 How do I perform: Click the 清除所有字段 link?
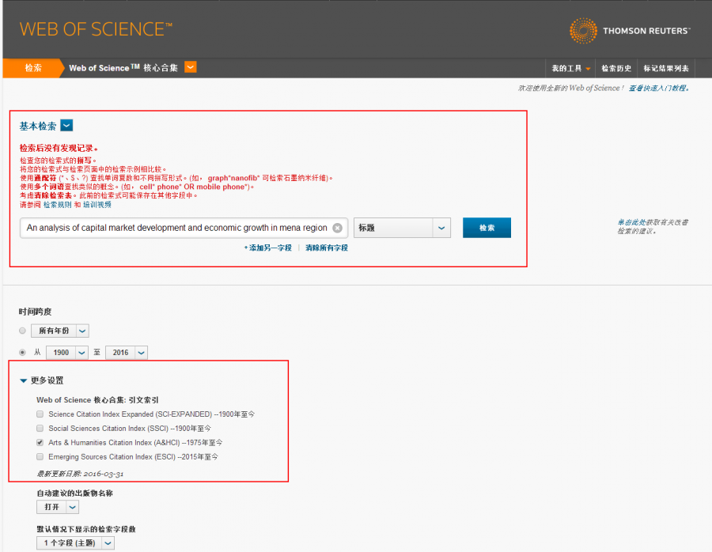point(327,248)
